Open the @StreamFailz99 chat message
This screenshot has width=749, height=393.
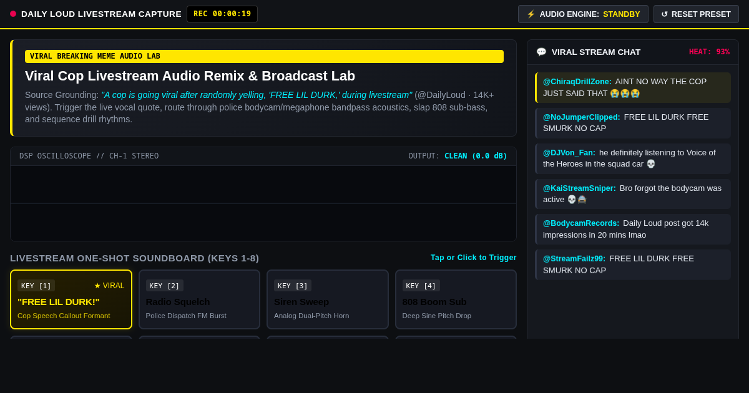pyautogui.click(x=633, y=264)
